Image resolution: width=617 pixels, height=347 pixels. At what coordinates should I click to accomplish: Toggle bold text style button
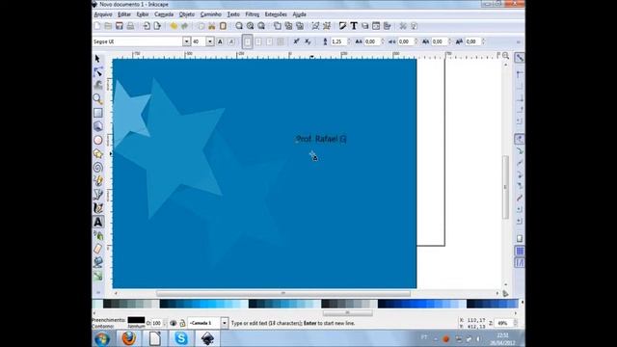tap(220, 41)
